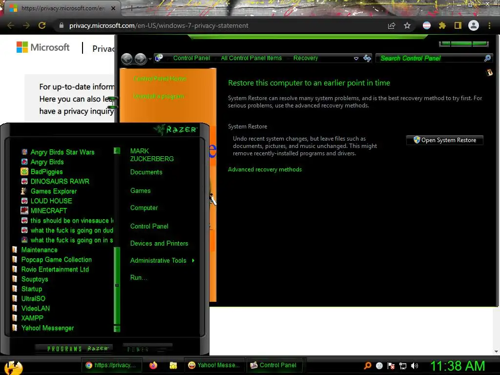Expand the Popcap Game Collection folder
Image resolution: width=500 pixels, height=375 pixels.
52,260
